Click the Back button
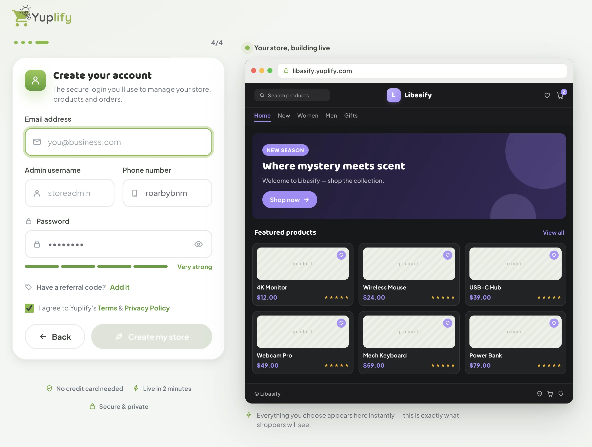The image size is (592, 447). tap(55, 337)
